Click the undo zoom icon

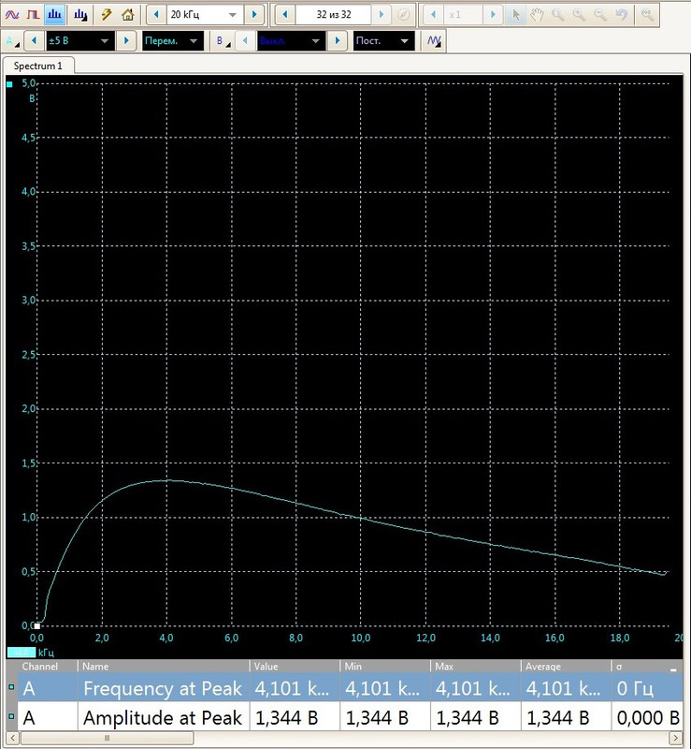pyautogui.click(x=621, y=15)
